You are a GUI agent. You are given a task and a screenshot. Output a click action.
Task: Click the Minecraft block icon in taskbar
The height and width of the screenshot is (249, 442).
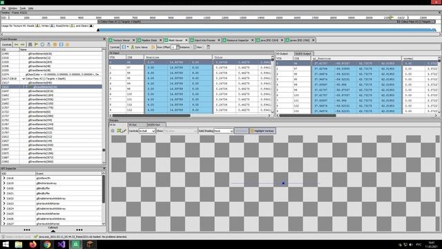pyautogui.click(x=90, y=244)
